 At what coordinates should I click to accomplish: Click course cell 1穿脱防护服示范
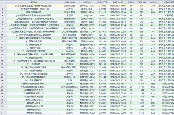point(34,113)
